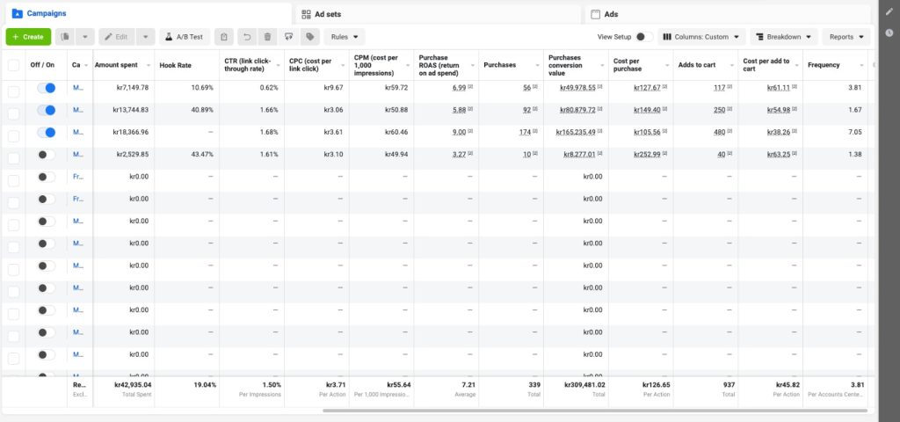Click the clipboard icon in toolbar
900x422 pixels.
(x=225, y=37)
